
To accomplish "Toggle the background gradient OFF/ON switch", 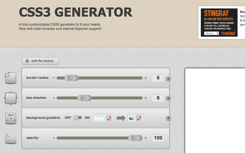I will [x=78, y=118].
